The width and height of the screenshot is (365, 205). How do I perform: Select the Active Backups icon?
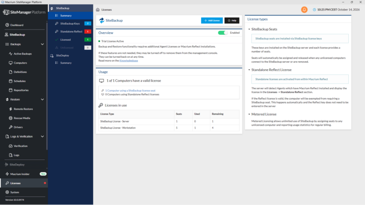pos(10,54)
